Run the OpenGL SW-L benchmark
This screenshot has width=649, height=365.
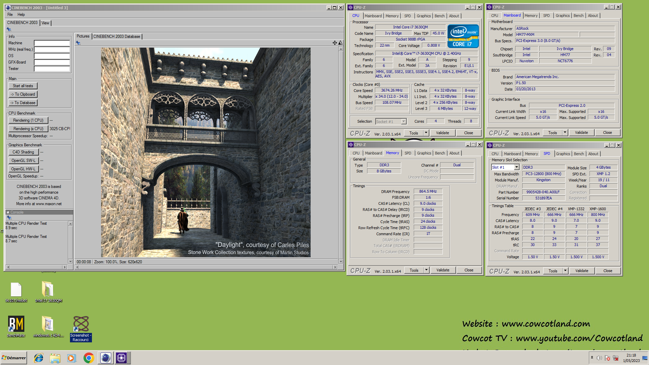pyautogui.click(x=23, y=161)
